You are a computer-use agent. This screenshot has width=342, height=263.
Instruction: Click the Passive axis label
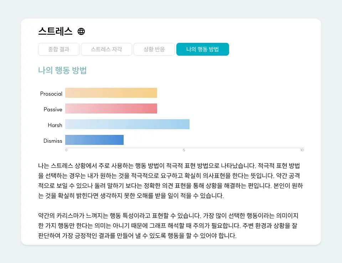(x=53, y=110)
